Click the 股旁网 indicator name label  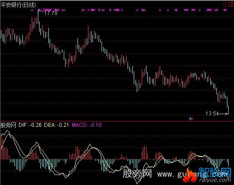pyautogui.click(x=8, y=125)
